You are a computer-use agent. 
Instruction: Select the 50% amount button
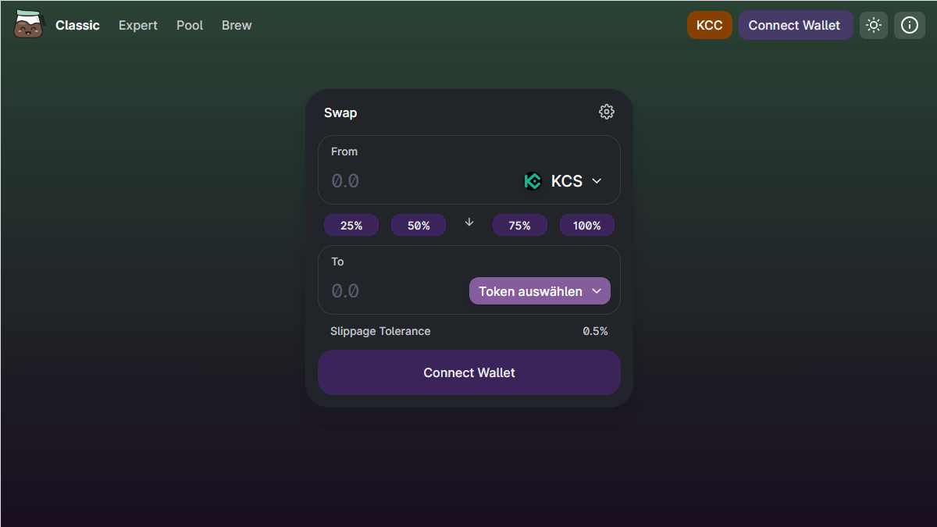coord(419,226)
